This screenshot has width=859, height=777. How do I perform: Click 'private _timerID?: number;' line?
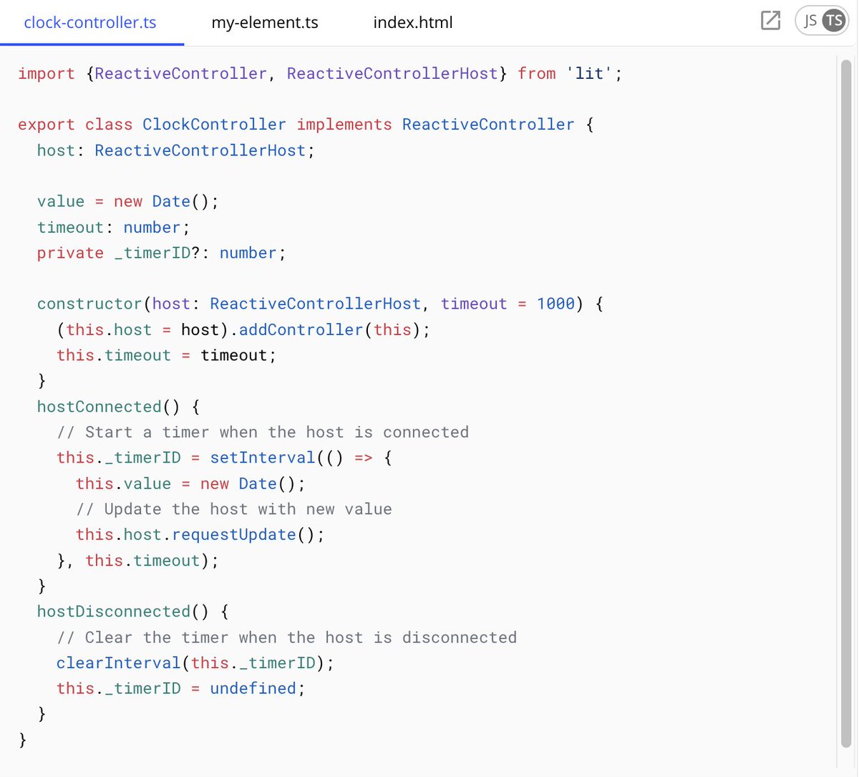tap(161, 253)
